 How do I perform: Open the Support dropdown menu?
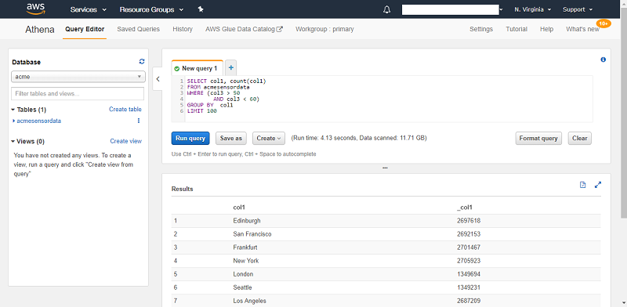578,9
